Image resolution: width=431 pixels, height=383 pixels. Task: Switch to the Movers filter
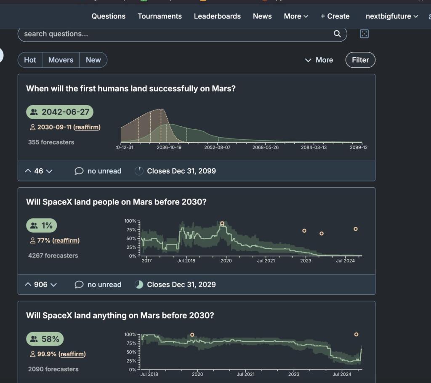pos(61,60)
